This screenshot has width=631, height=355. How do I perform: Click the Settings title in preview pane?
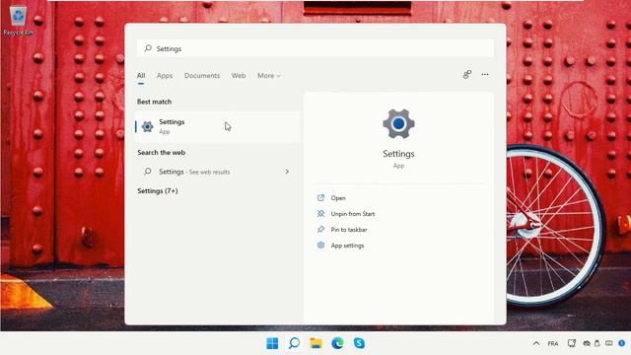(x=398, y=154)
